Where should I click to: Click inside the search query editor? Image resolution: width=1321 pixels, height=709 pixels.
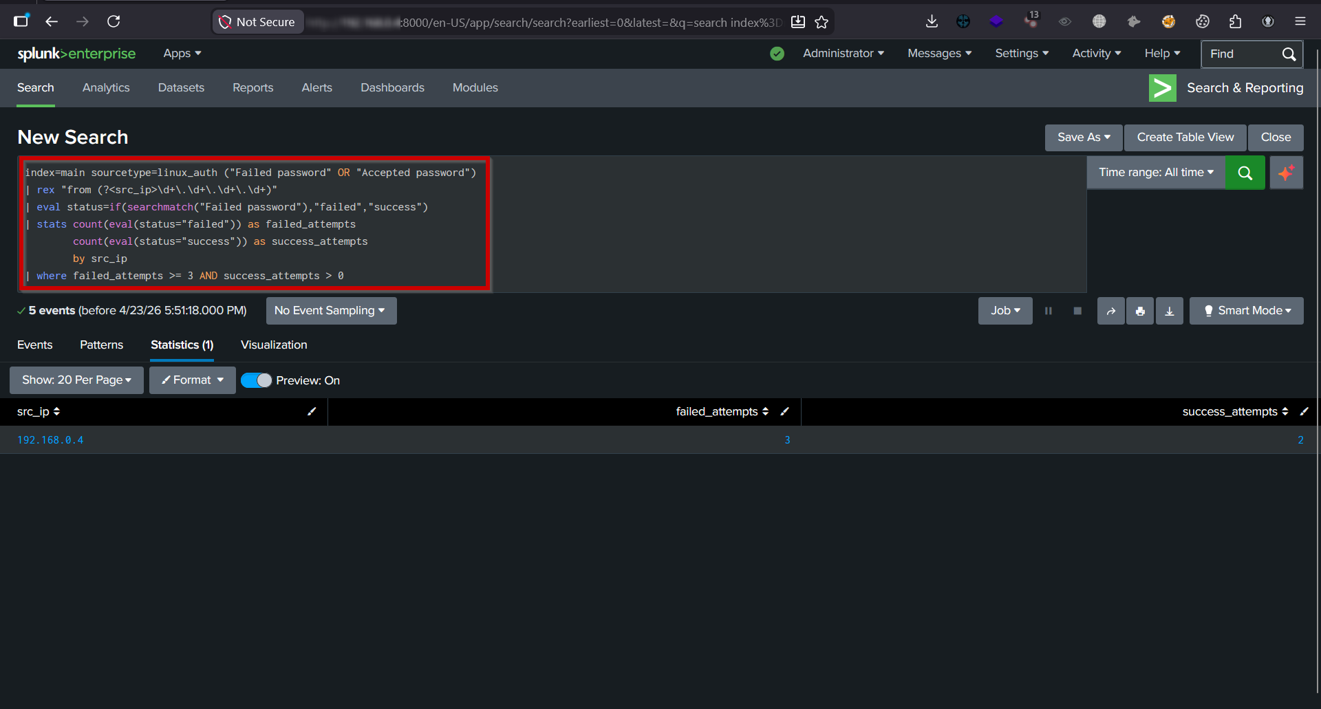[x=552, y=224]
